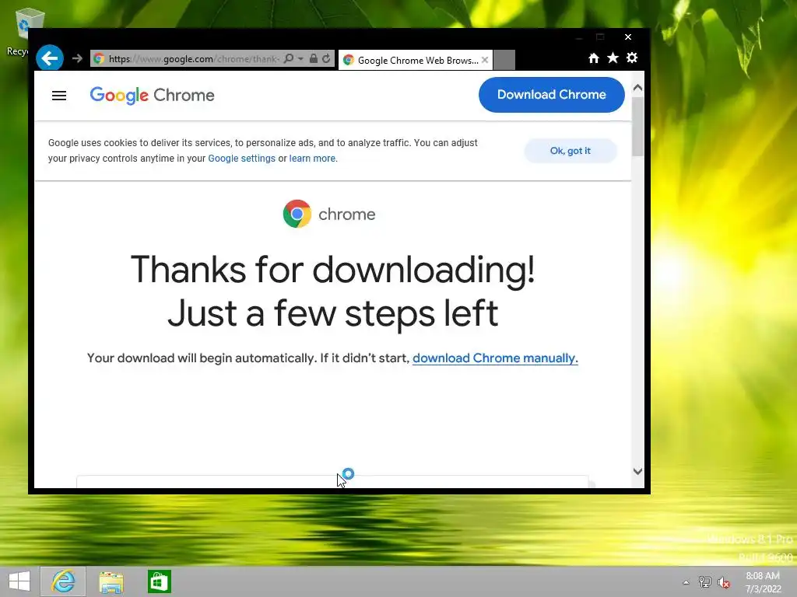Click the Download Chrome button
This screenshot has width=797, height=597.
pos(552,95)
